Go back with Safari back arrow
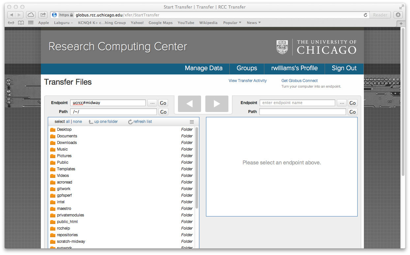This screenshot has width=410, height=255. (12, 15)
